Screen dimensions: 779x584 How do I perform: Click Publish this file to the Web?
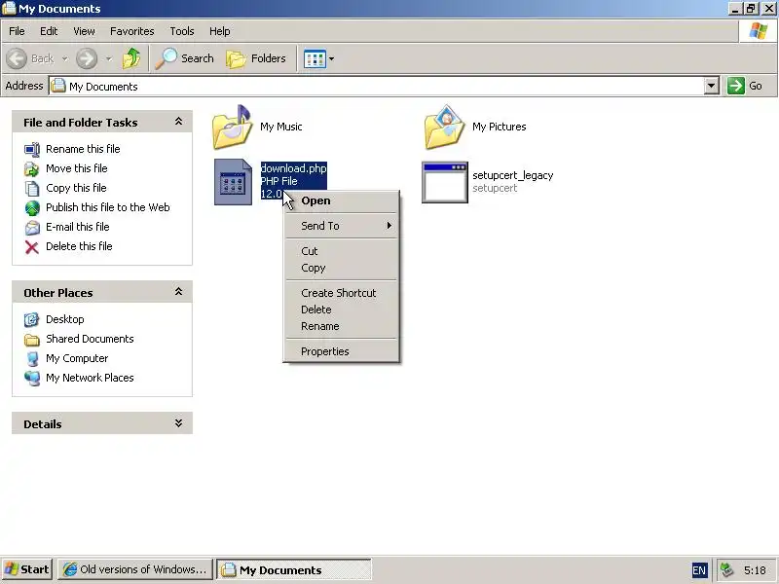[108, 207]
